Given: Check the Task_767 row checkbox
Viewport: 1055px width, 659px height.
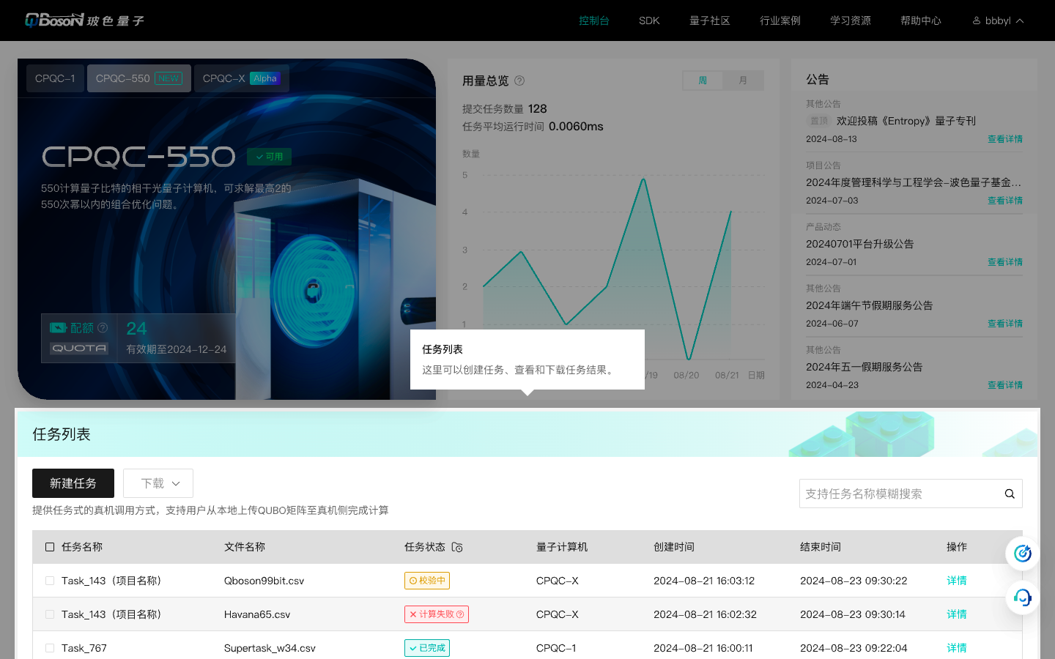Looking at the screenshot, I should point(50,648).
